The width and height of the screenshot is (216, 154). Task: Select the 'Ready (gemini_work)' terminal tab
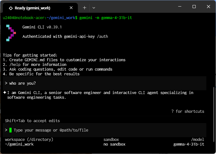click(x=40, y=8)
